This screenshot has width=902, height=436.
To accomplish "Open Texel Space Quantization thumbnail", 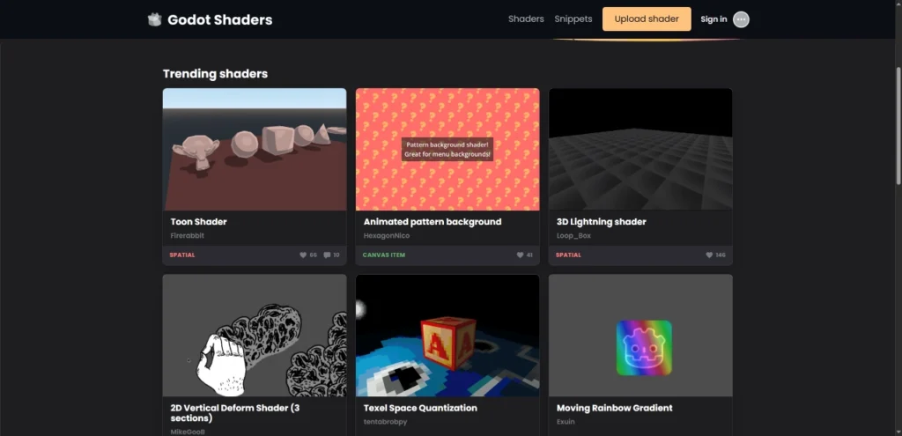I will pos(447,336).
